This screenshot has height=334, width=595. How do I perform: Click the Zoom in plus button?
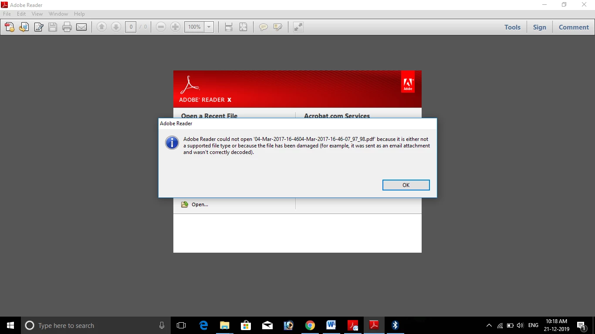click(x=175, y=27)
